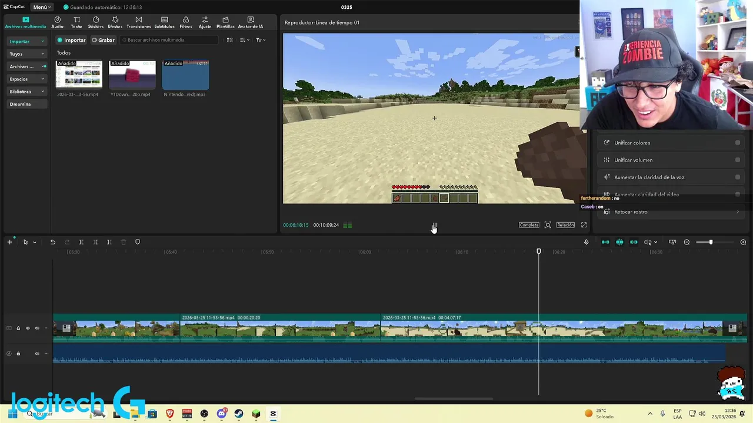Toggle the Unificar volumen checkbox
Screen dimensions: 753x423
[738, 160]
